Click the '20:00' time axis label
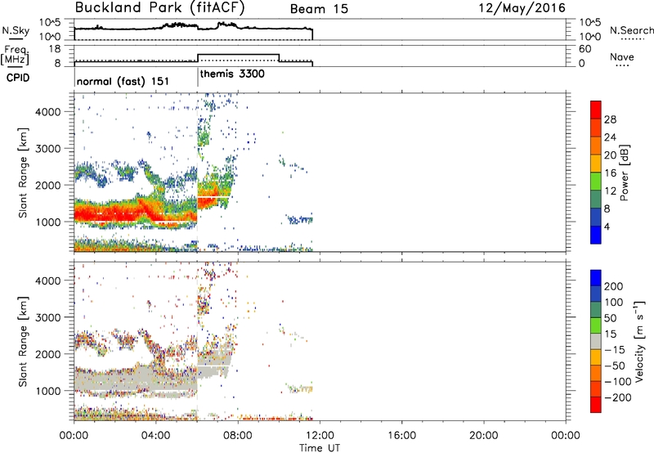The height and width of the screenshot is (453, 654). pyautogui.click(x=484, y=436)
